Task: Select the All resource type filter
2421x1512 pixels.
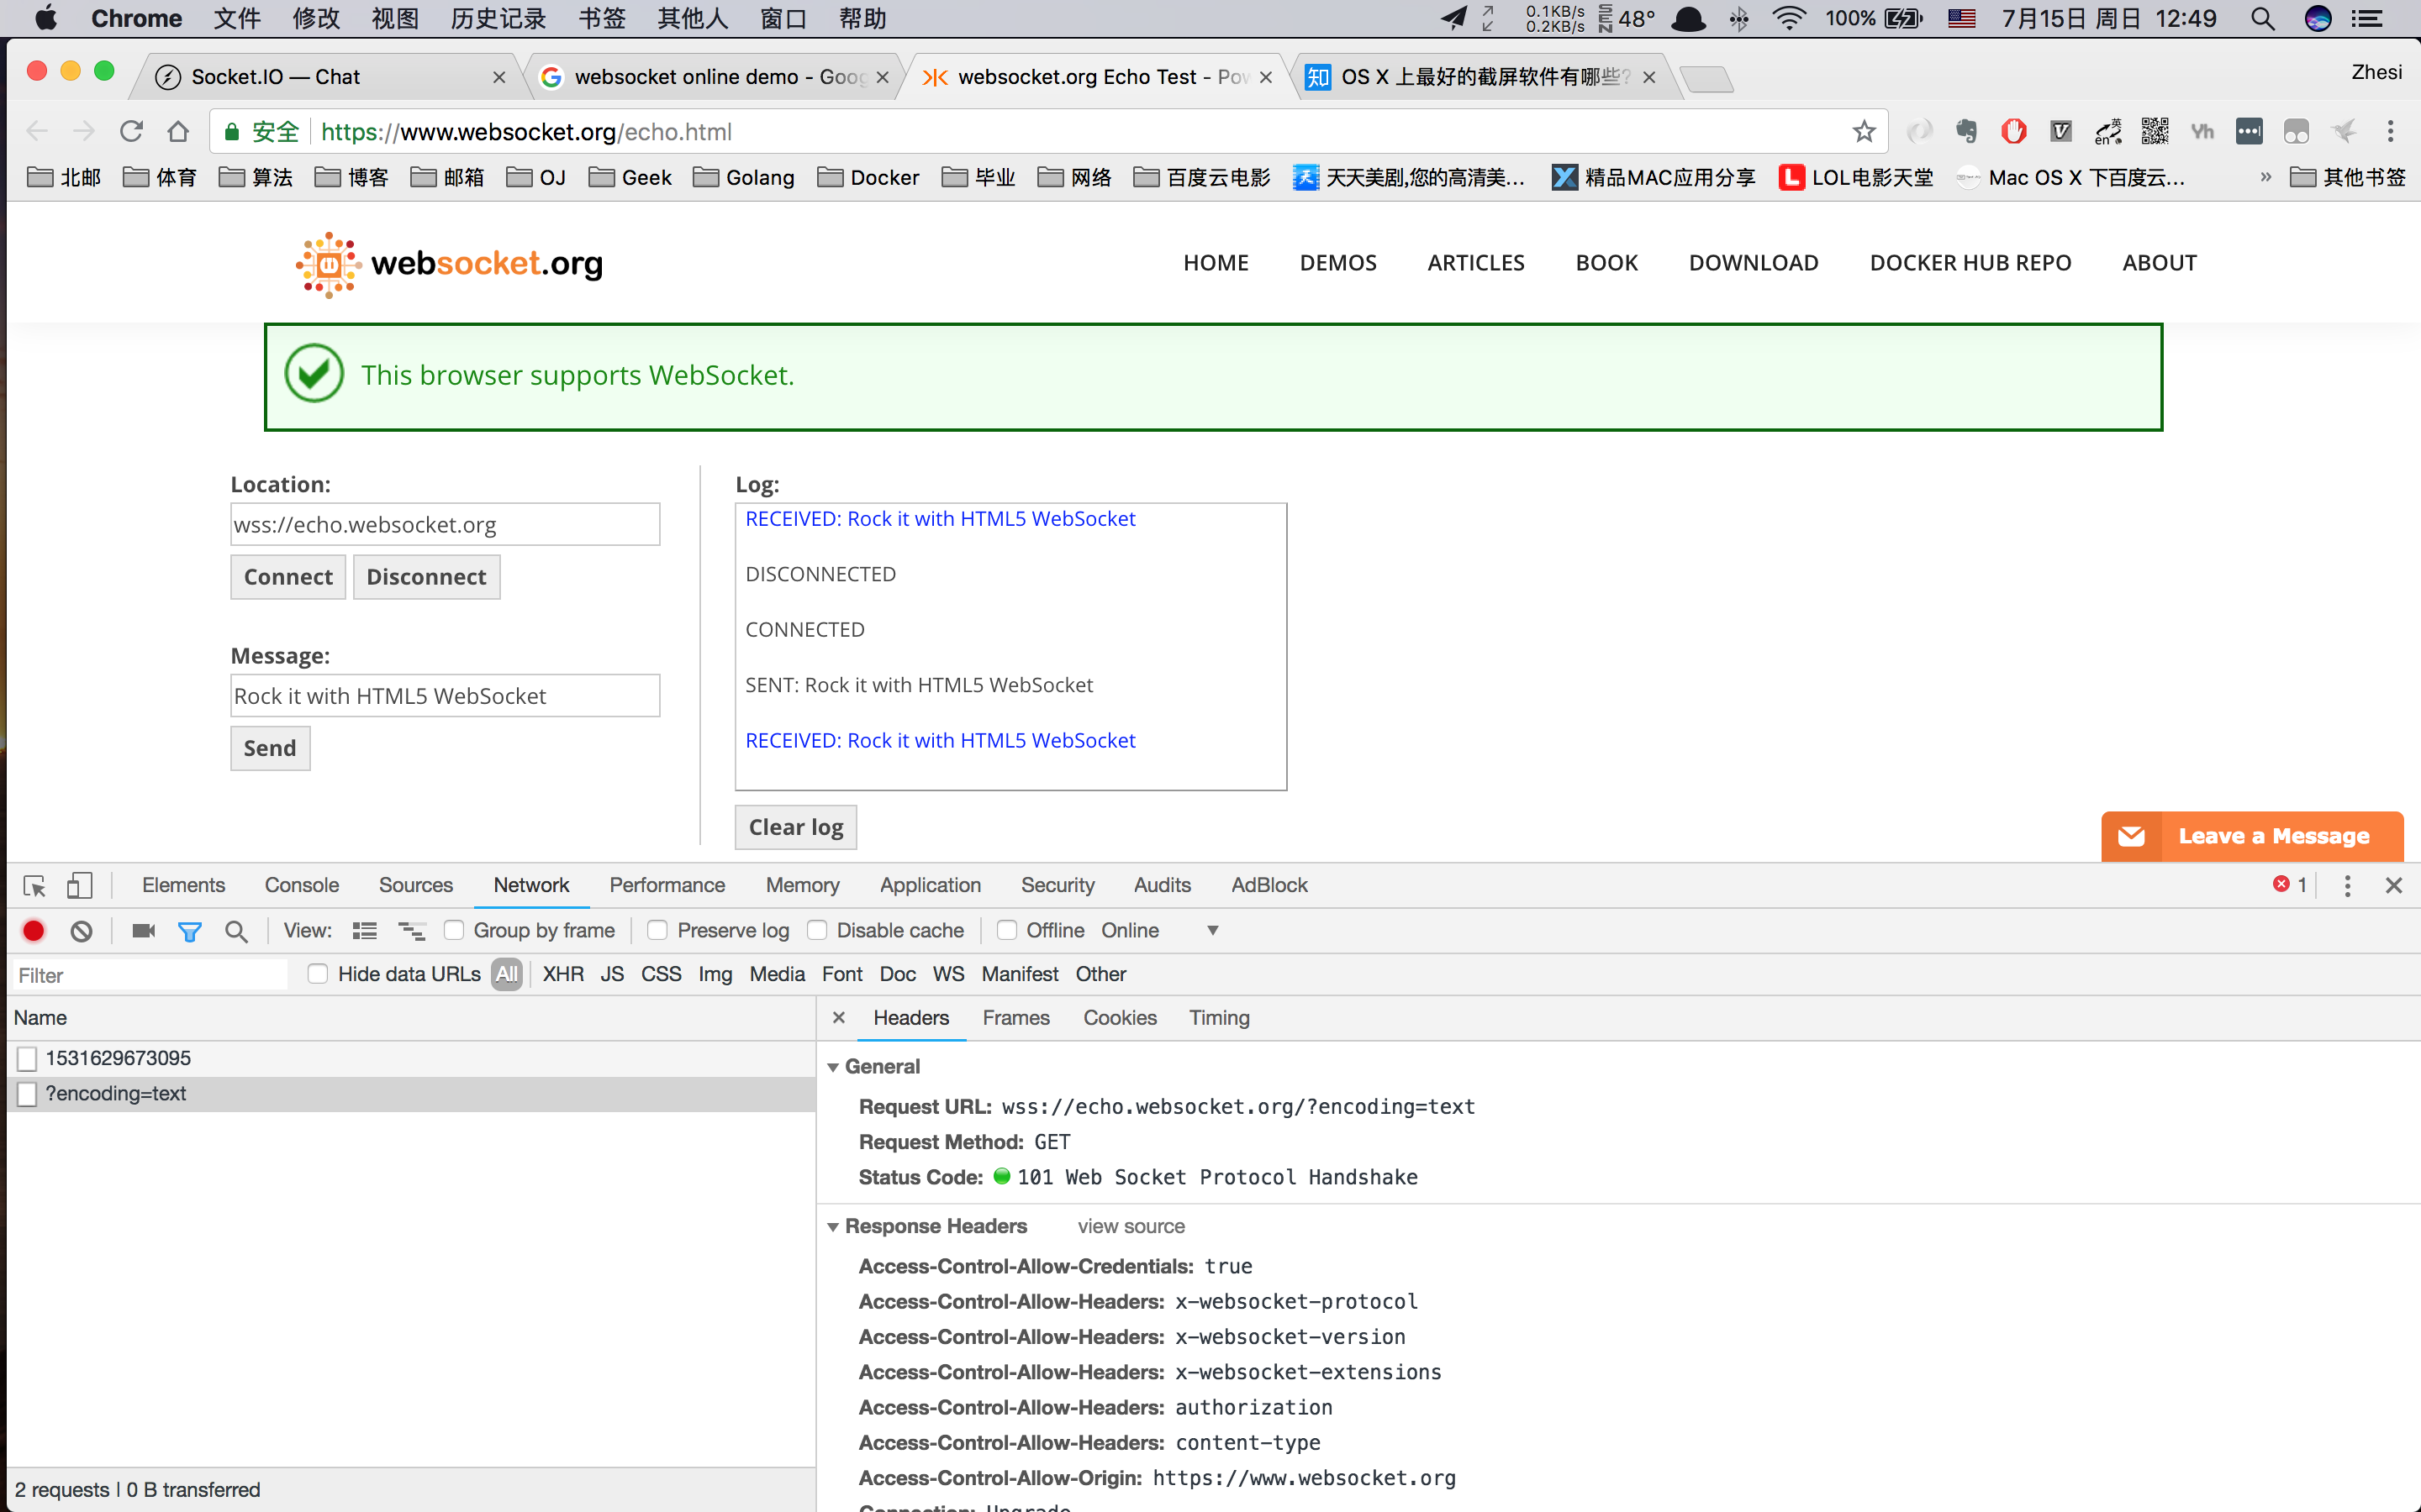Action: (x=507, y=974)
